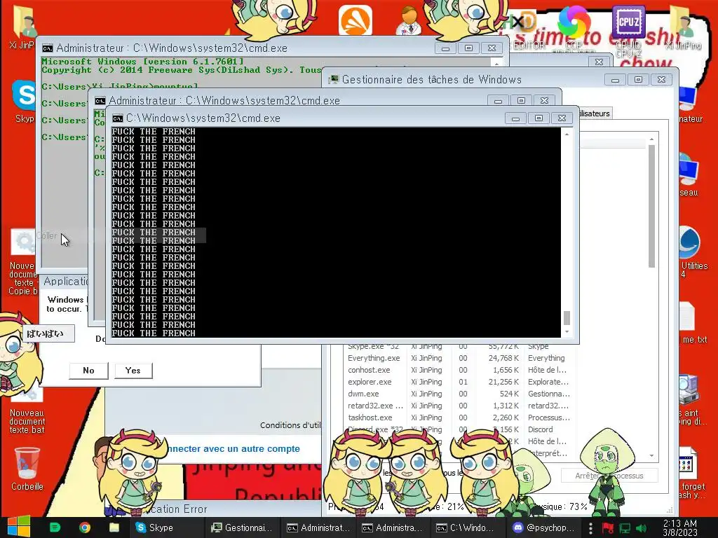Click the taskbar clock showing 2:13 AM
The image size is (718, 538).
(680, 527)
